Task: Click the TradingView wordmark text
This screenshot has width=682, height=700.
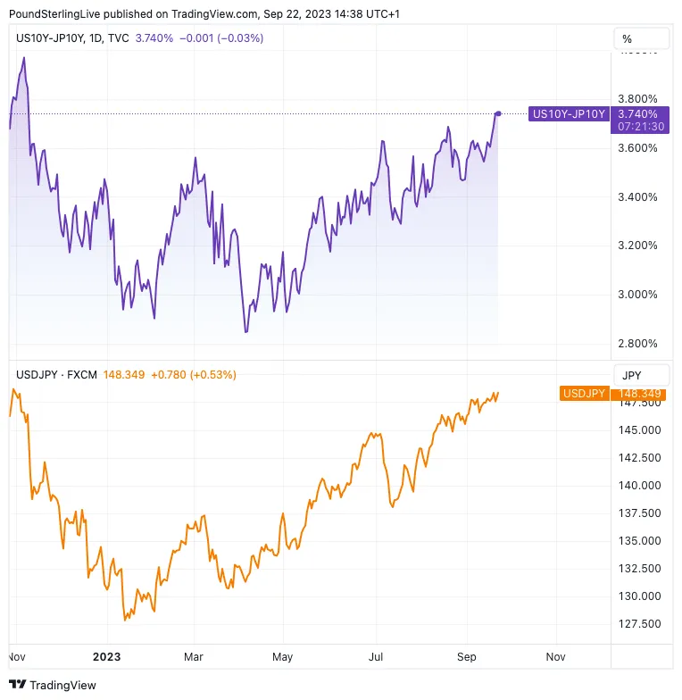Action: point(62,685)
